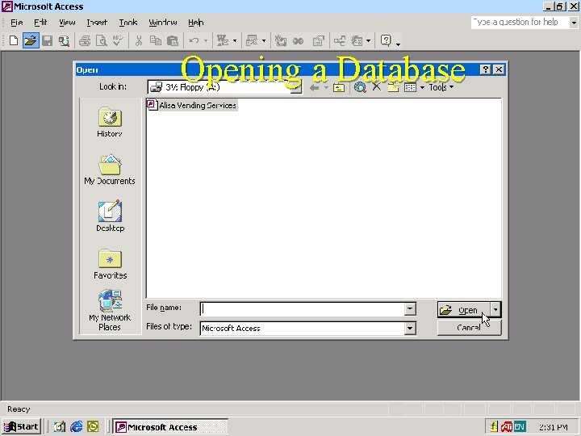581x436 pixels.
Task: Click the Cut scissors icon
Action: [139, 40]
